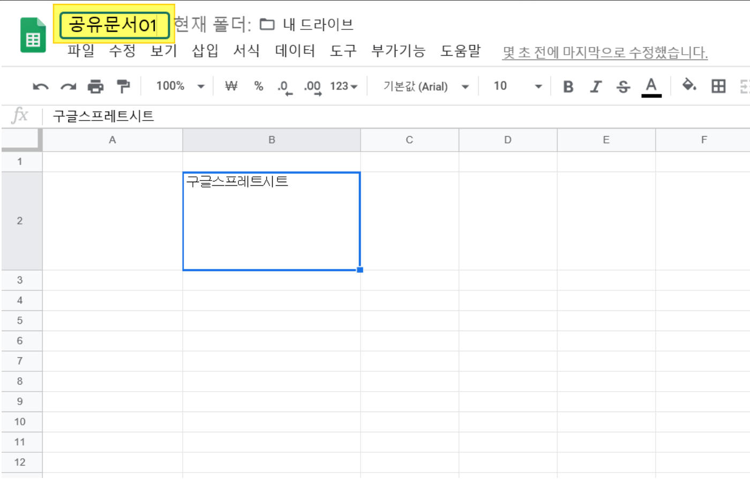Screen dimensions: 750x479
Task: Click the 내 드라이브 folder link
Action: (306, 24)
